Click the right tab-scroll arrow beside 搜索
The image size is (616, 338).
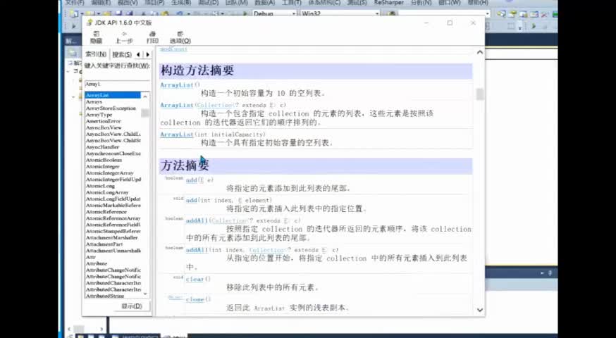coord(148,54)
